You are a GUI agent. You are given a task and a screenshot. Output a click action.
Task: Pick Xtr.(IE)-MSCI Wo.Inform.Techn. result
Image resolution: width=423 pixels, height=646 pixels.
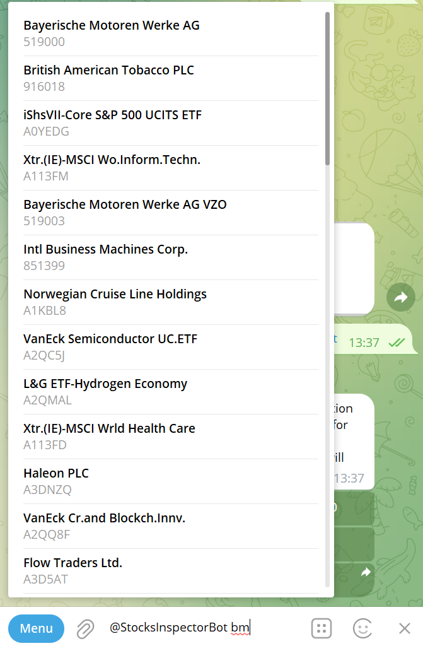pos(170,168)
